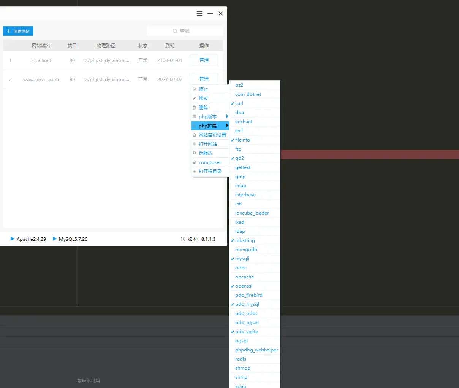Image resolution: width=459 pixels, height=388 pixels.
Task: Click the trash icon beside 删除
Action: (x=195, y=107)
